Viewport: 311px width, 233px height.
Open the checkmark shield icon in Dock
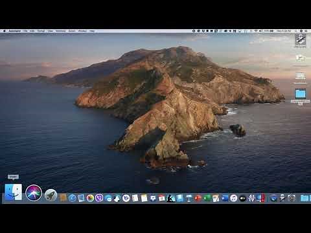[x=153, y=198]
